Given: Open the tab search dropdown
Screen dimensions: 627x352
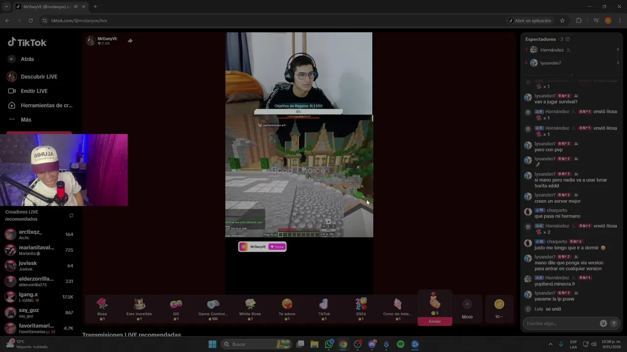Looking at the screenshot, I should point(6,6).
